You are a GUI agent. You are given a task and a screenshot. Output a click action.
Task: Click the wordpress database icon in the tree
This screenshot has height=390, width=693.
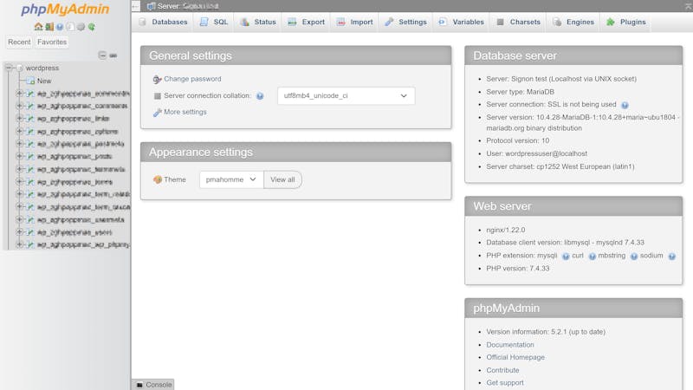pos(19,68)
